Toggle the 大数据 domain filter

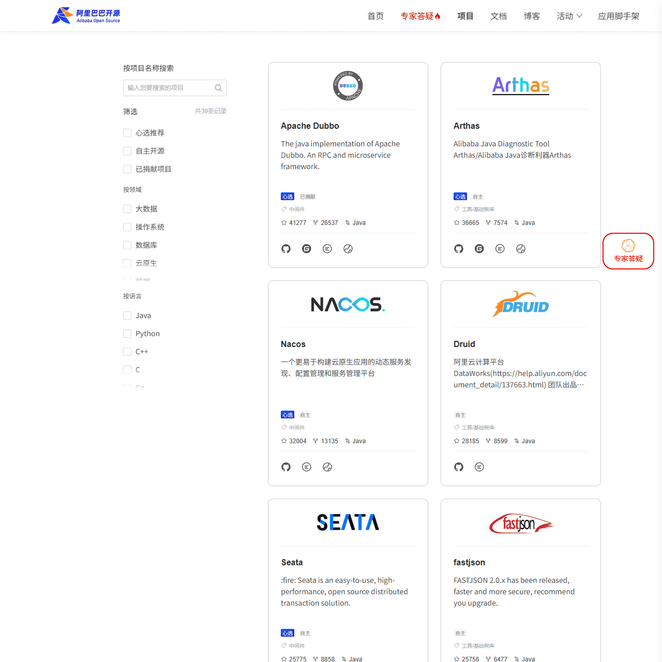[x=127, y=209]
